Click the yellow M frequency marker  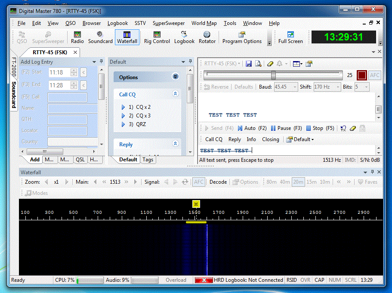coord(196,204)
